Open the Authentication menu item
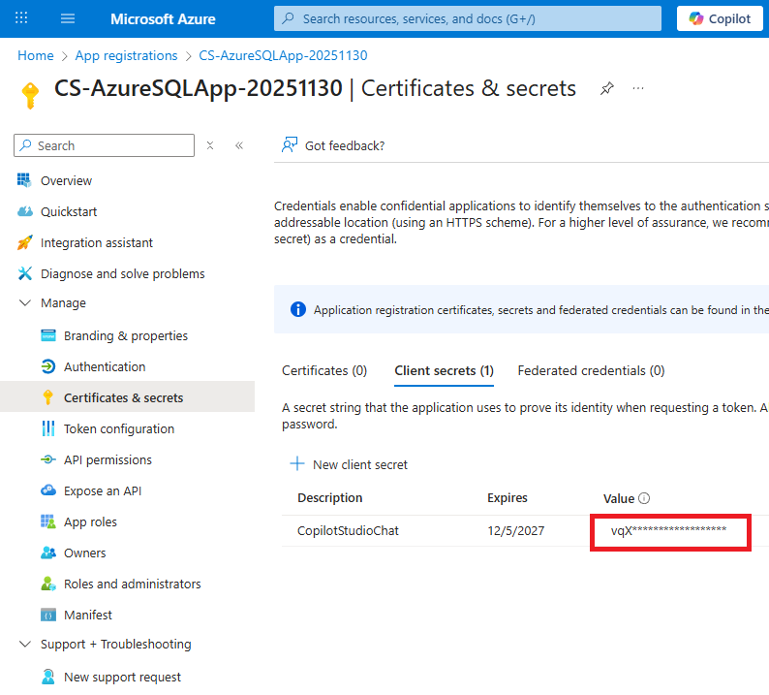 point(105,366)
